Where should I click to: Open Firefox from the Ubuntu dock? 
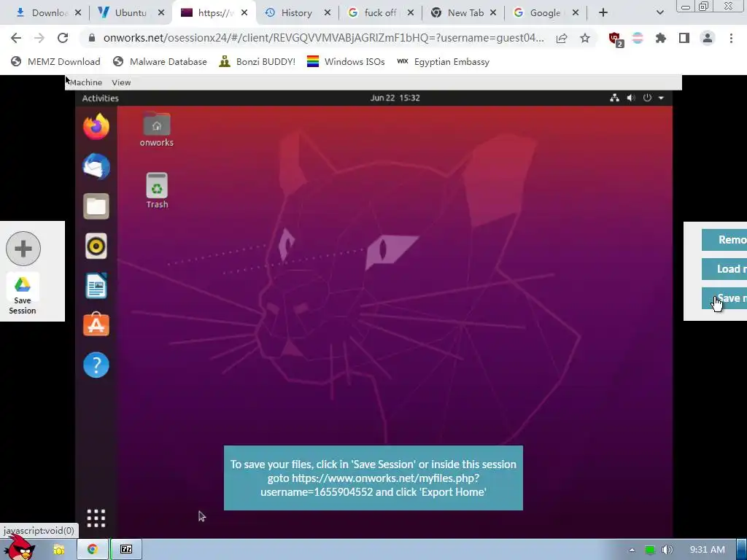point(96,127)
